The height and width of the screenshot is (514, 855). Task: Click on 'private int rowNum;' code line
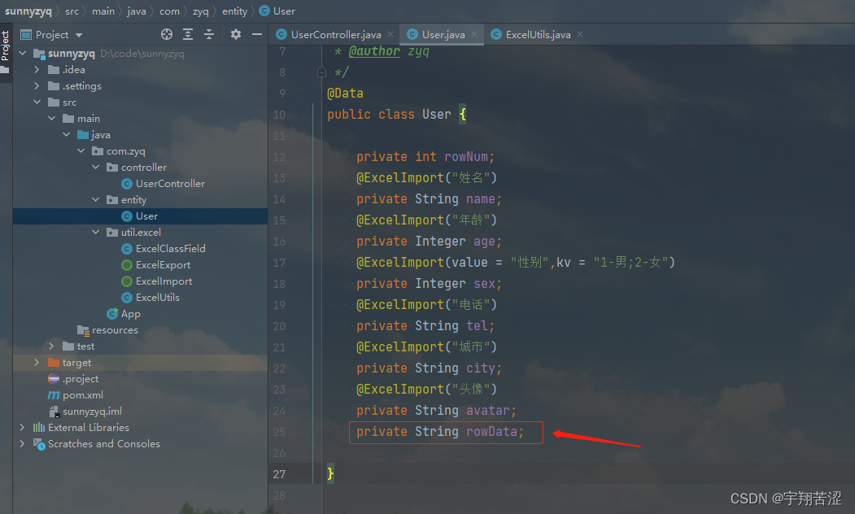coord(425,157)
